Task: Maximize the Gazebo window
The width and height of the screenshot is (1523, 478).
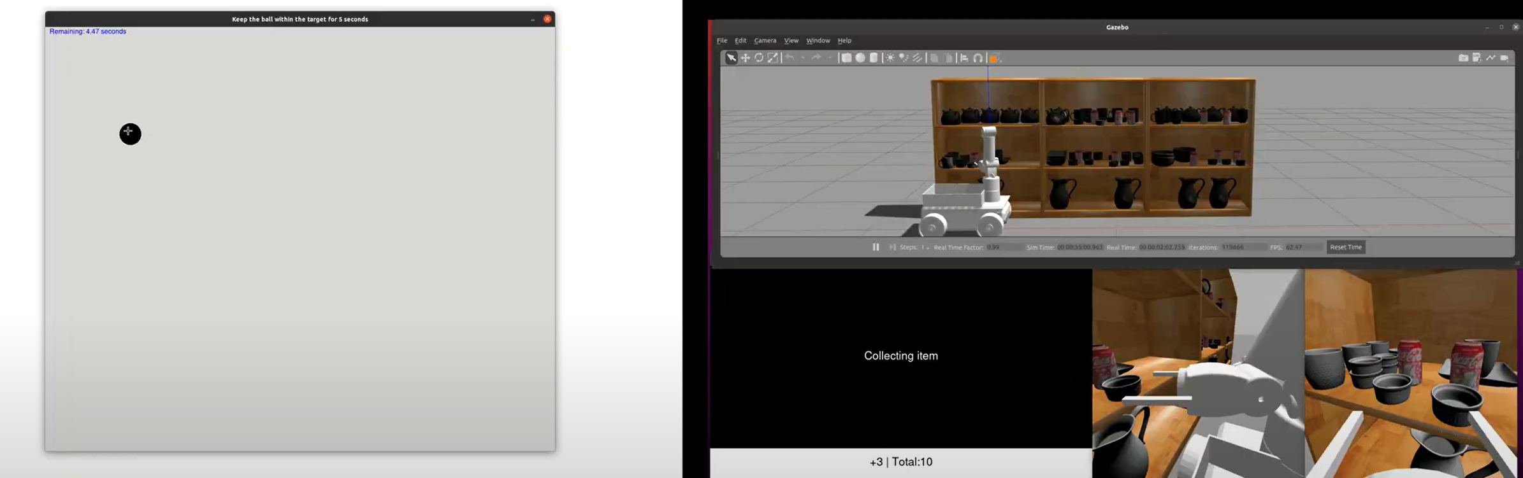Action: pos(1501,27)
